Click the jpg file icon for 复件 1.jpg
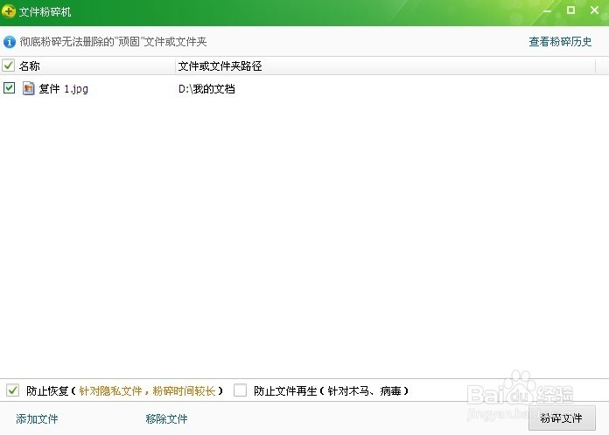609x435 pixels. (x=28, y=88)
